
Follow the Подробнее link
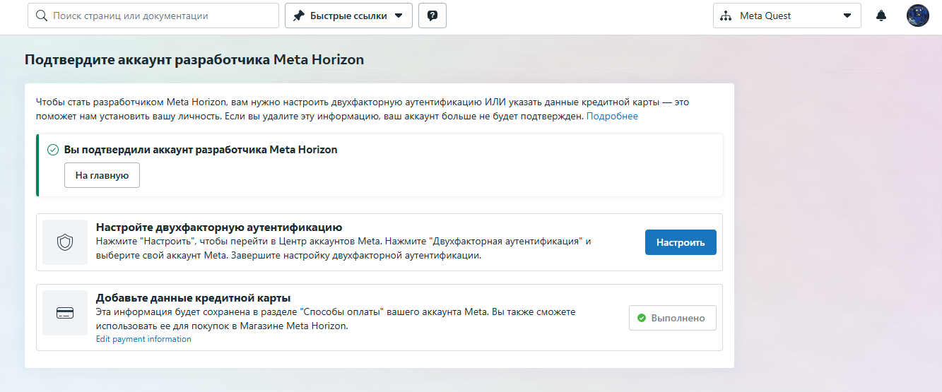tap(612, 117)
